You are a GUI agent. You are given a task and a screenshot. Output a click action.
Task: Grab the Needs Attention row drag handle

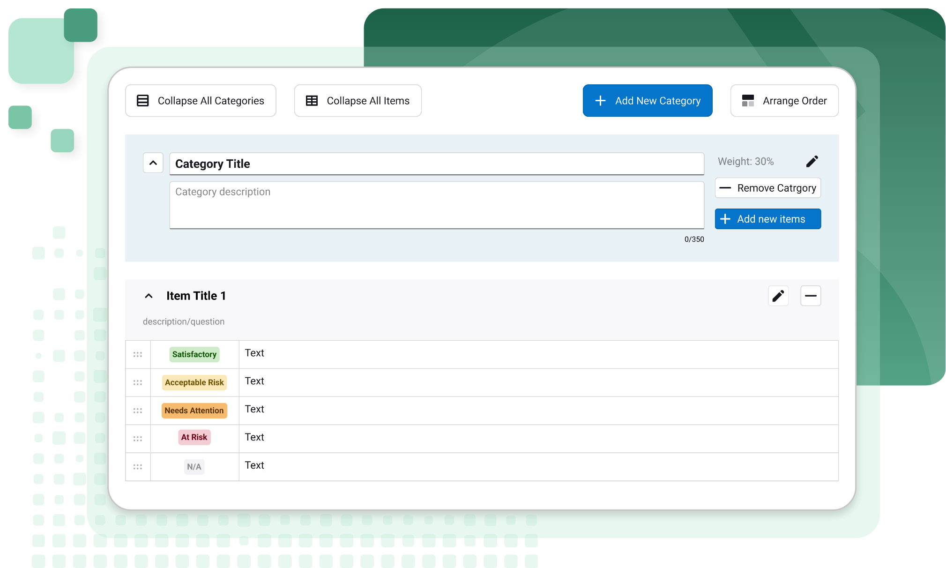pyautogui.click(x=137, y=411)
